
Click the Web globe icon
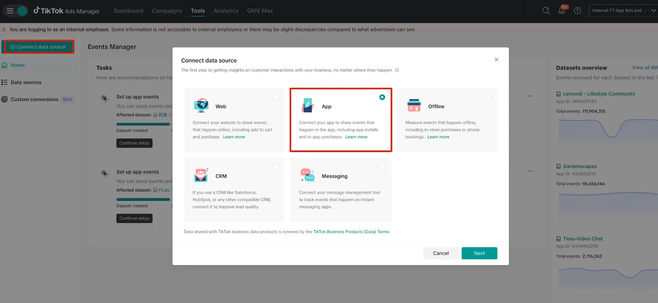tap(201, 106)
